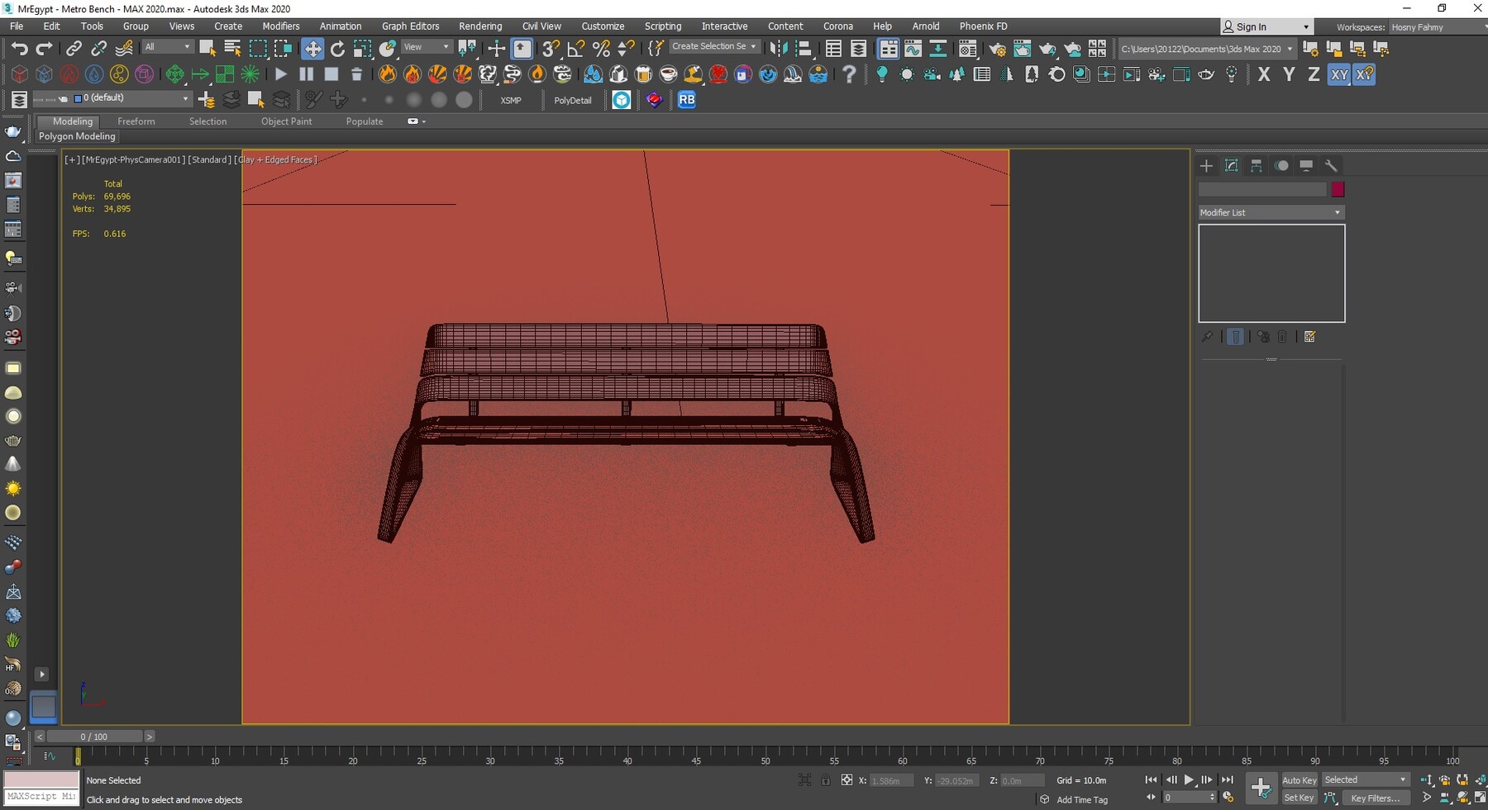The height and width of the screenshot is (810, 1488).
Task: Toggle the Y axis constraint
Action: tap(1289, 74)
